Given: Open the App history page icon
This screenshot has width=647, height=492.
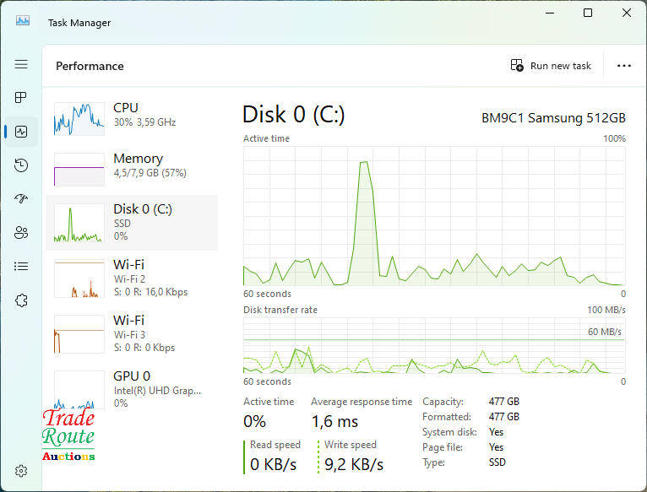Looking at the screenshot, I should tap(21, 165).
